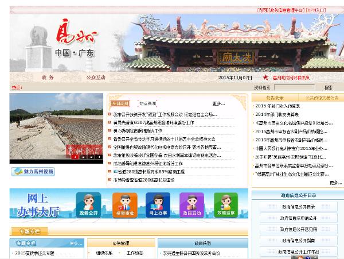This screenshot has height=259, width=344.
Task: Open the 政府信息公开指南 button
Action: click(x=298, y=240)
